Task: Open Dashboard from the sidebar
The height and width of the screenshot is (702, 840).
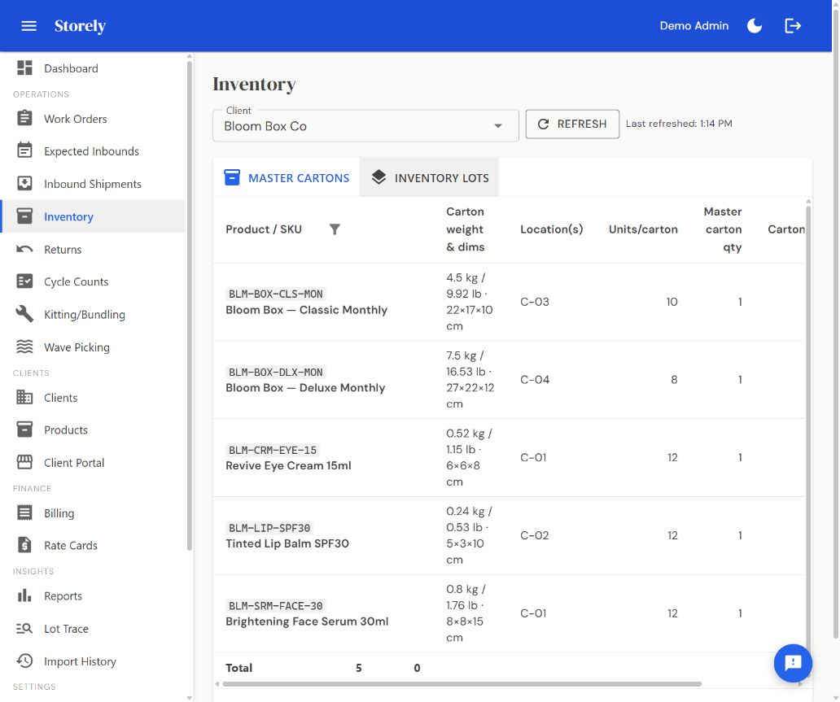Action: [x=94, y=68]
